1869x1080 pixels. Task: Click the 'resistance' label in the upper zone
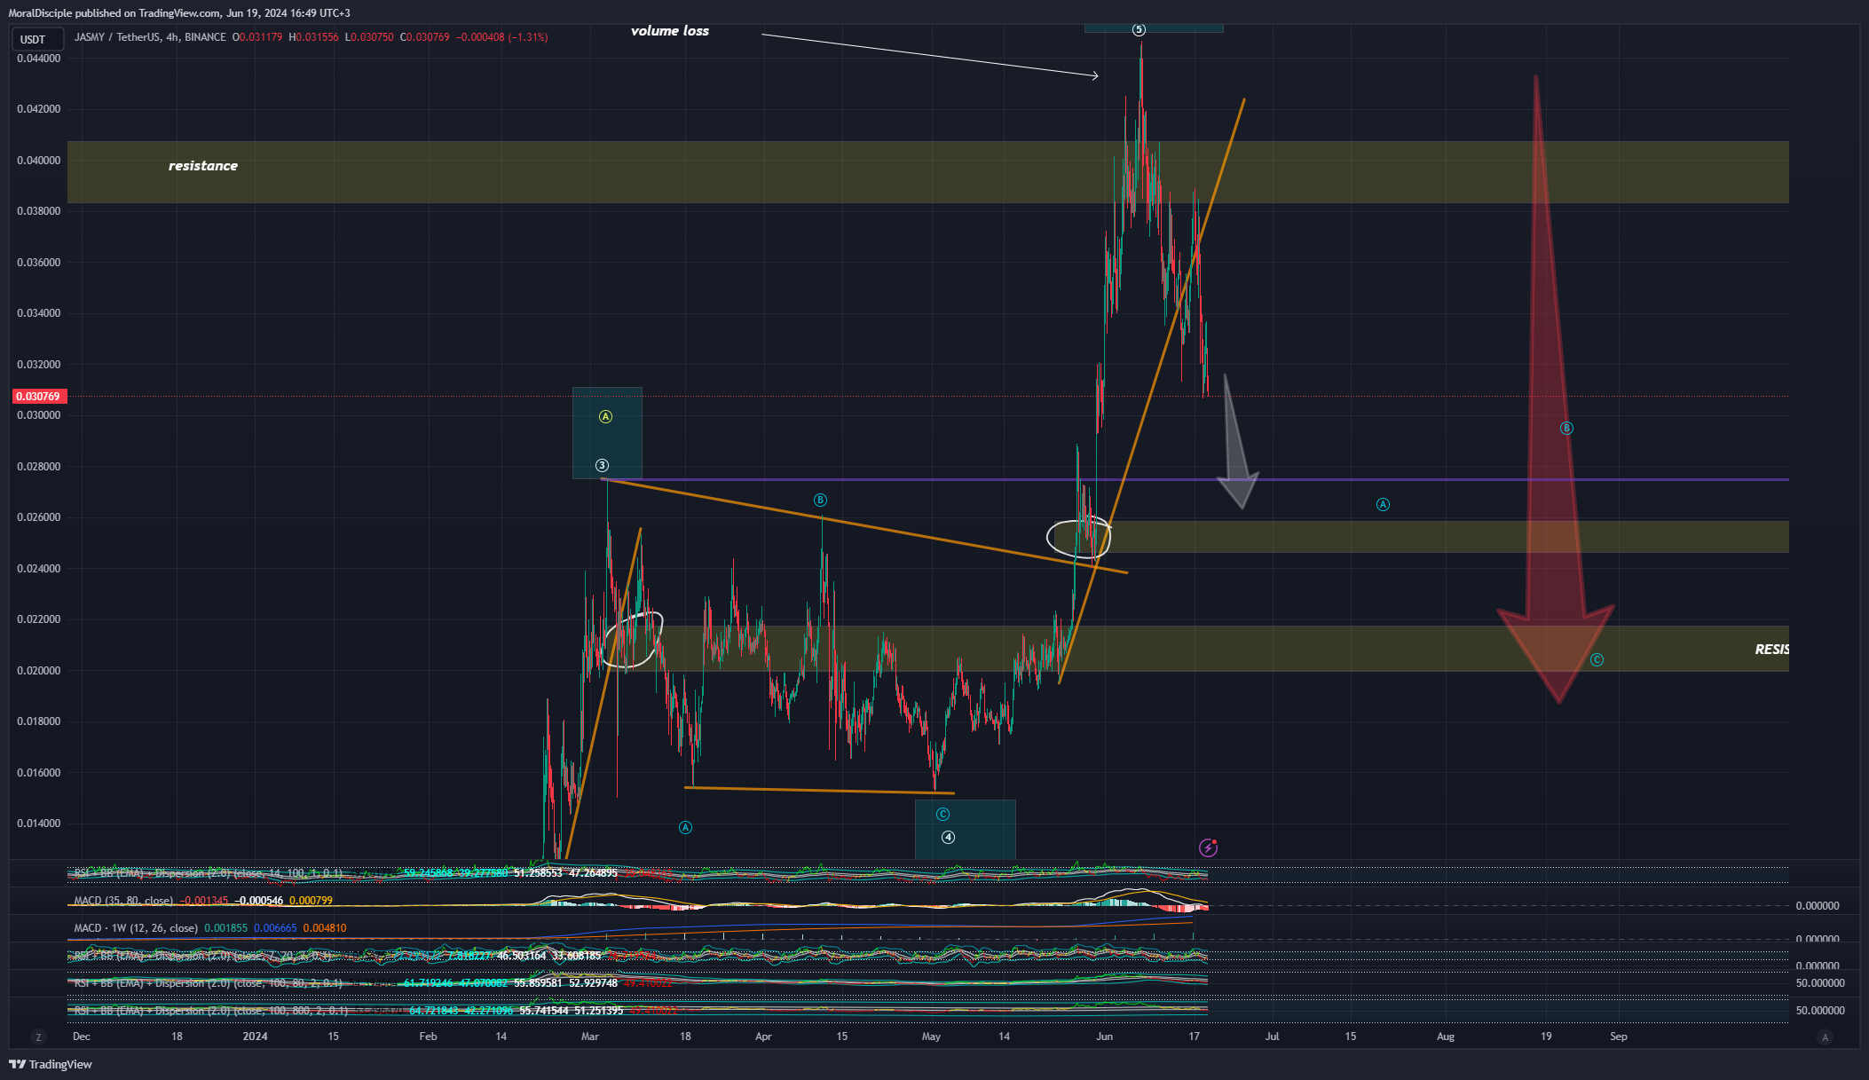203,166
